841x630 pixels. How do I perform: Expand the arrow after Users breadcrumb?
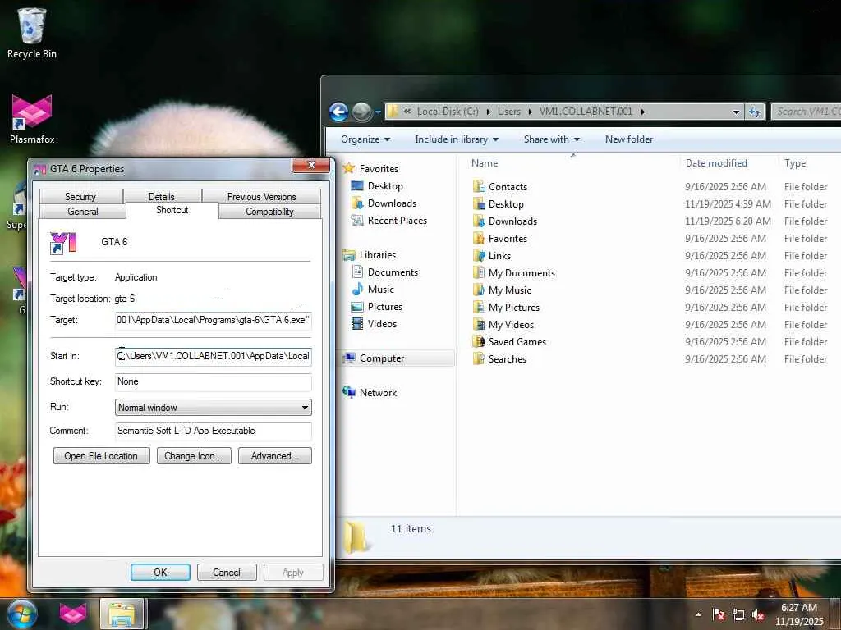530,112
